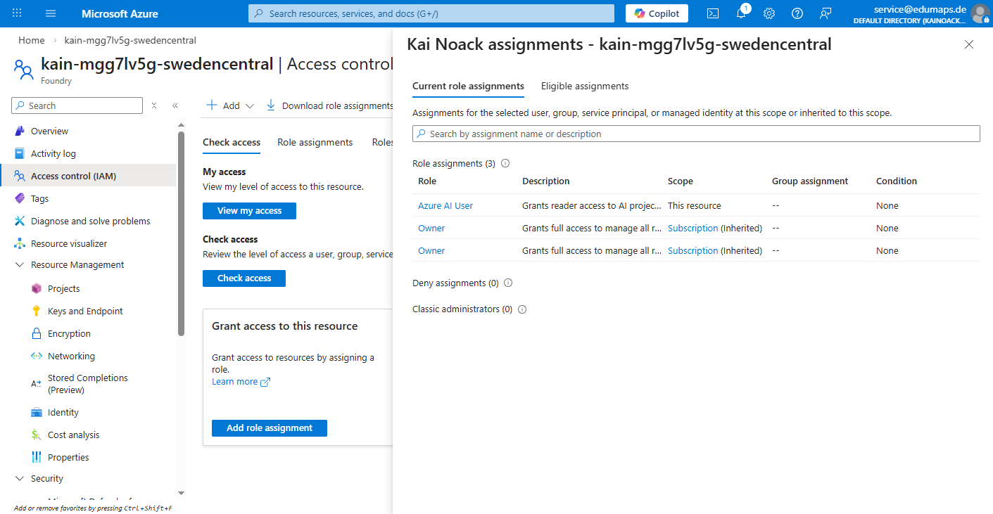This screenshot has width=993, height=514.
Task: Open the account avatar menu
Action: tap(980, 13)
